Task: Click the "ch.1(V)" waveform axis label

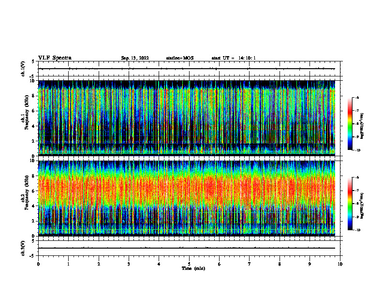Action: point(23,69)
